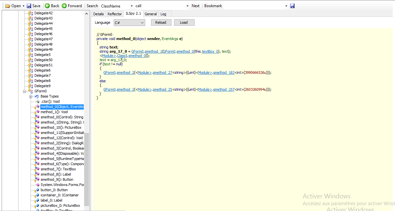395x211 pixels.
Task: Save bookmark with the blue floppy icon
Action: pos(292,6)
